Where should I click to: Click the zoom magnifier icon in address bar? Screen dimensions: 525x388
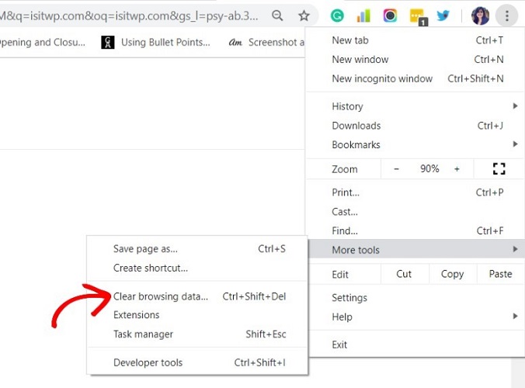pos(277,16)
